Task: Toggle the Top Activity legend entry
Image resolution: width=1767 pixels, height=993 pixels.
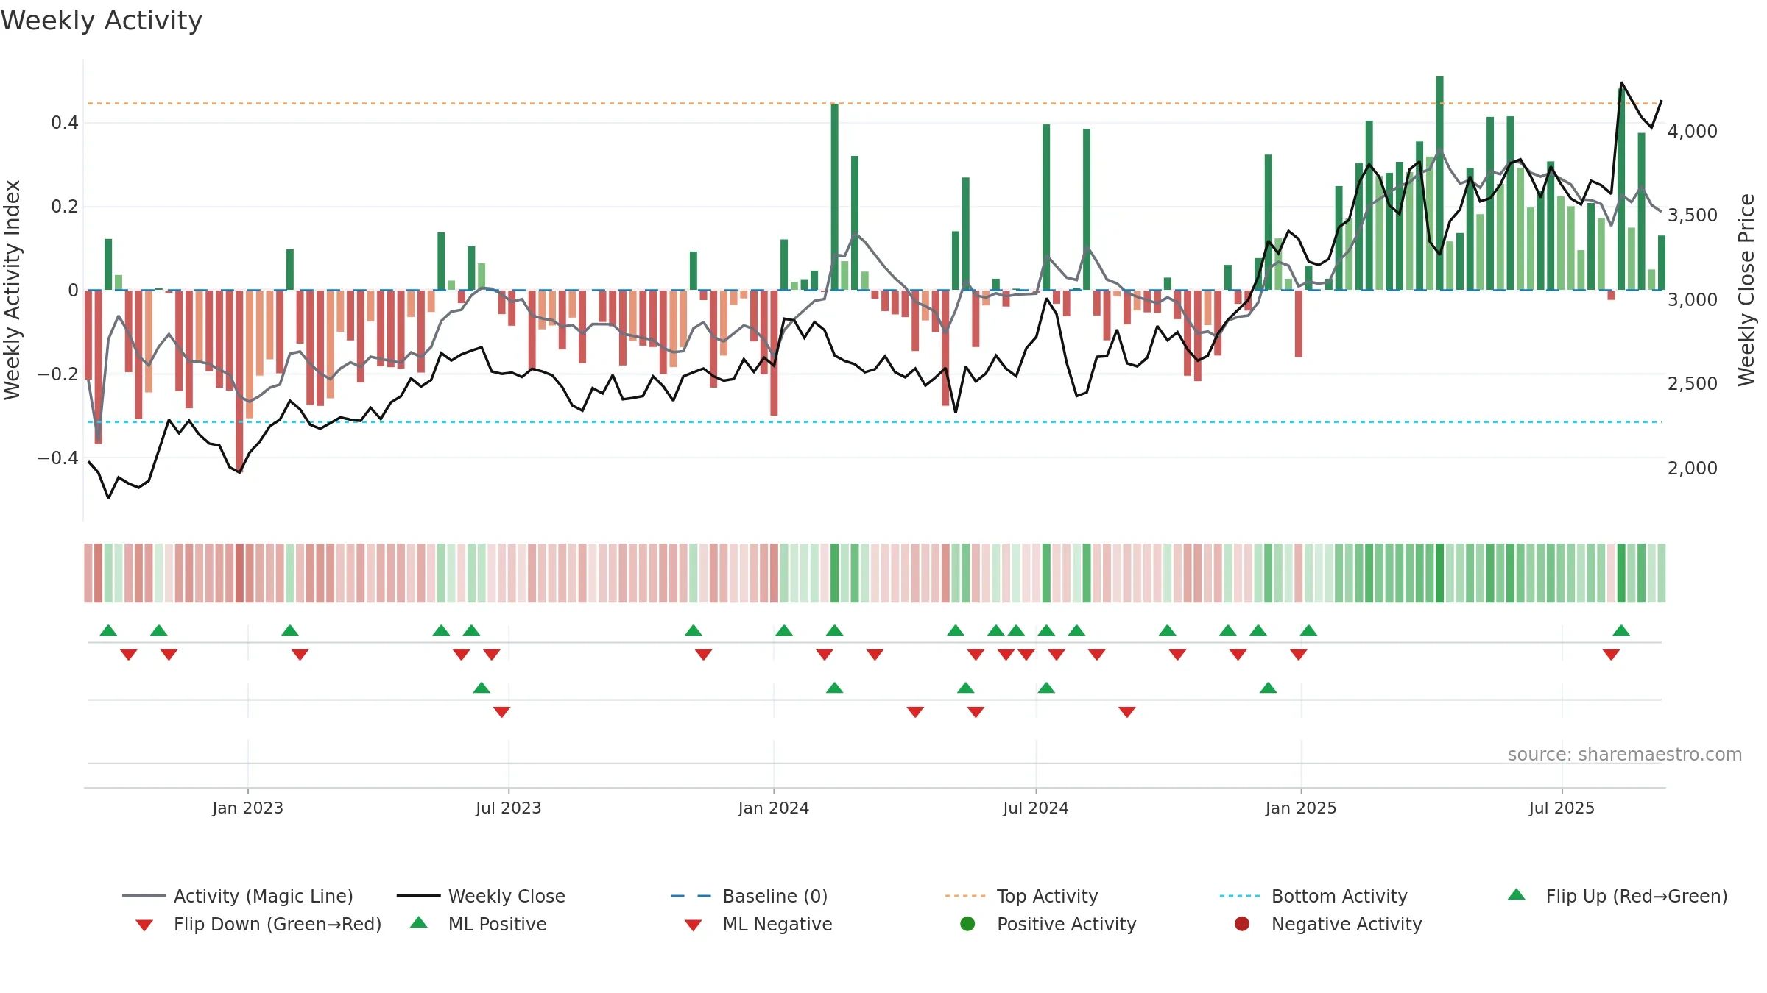Action: [1022, 896]
